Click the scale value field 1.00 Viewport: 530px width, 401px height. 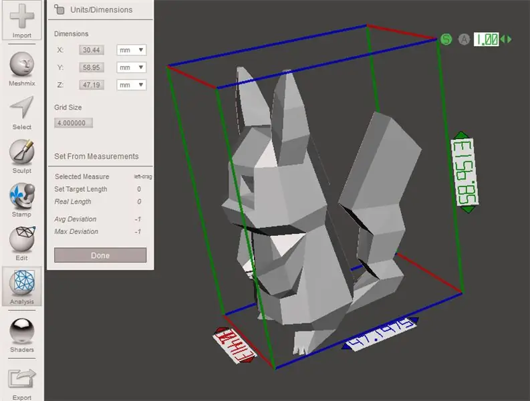486,39
